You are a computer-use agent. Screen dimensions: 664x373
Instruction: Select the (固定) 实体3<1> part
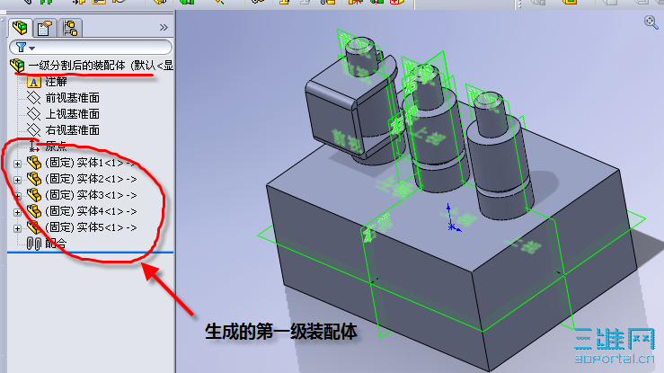pyautogui.click(x=91, y=195)
